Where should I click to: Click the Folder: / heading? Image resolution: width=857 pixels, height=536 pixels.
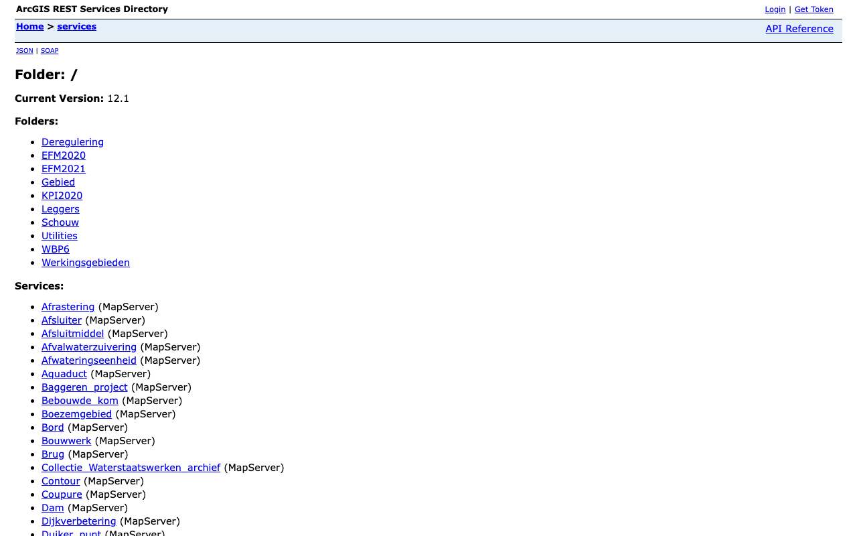click(x=46, y=74)
